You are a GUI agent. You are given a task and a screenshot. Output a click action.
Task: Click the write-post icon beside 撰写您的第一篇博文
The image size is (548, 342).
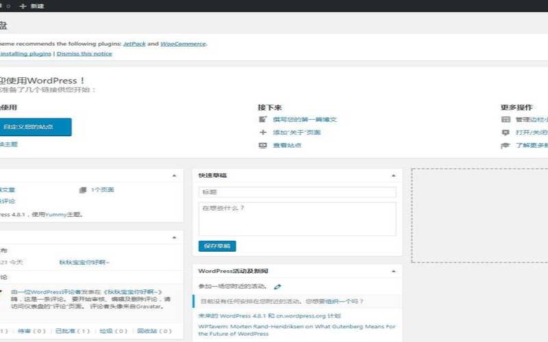[263, 119]
